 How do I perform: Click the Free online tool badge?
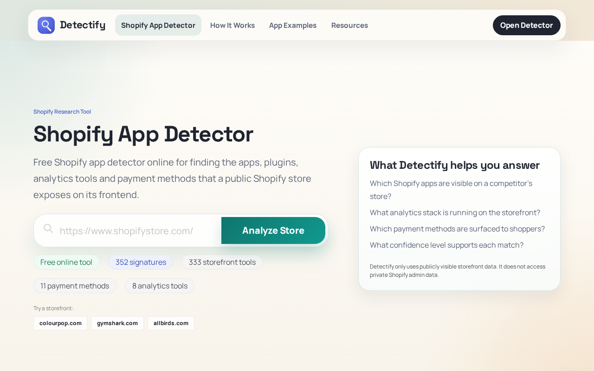[66, 262]
